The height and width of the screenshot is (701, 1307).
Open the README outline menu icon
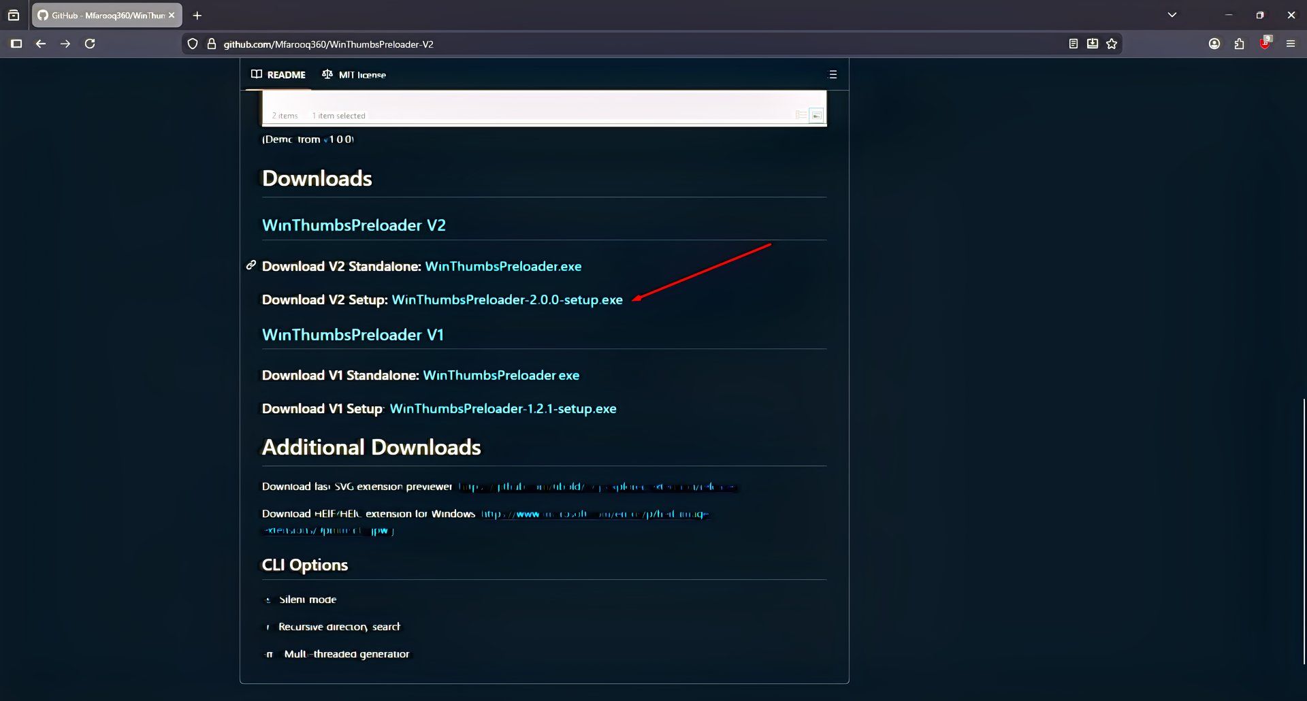833,74
